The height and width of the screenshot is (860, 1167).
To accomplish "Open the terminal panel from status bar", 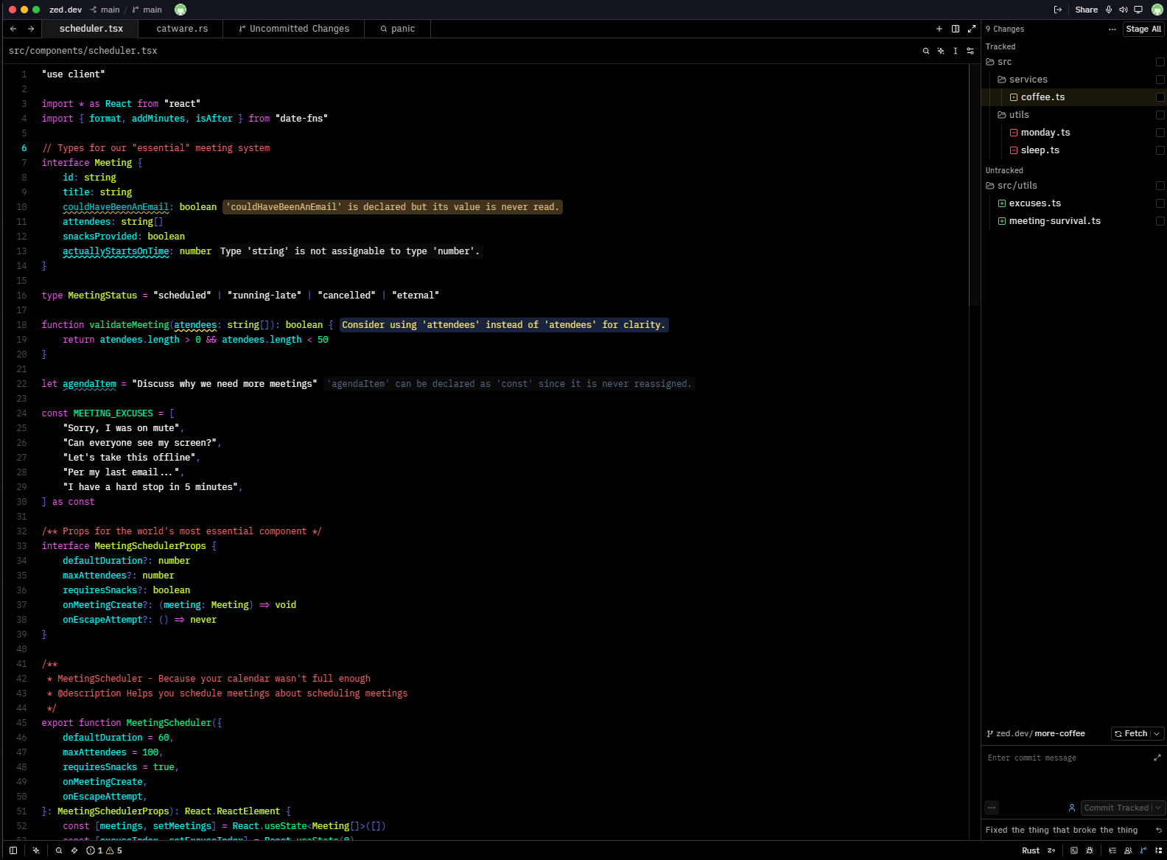I will [x=1074, y=850].
